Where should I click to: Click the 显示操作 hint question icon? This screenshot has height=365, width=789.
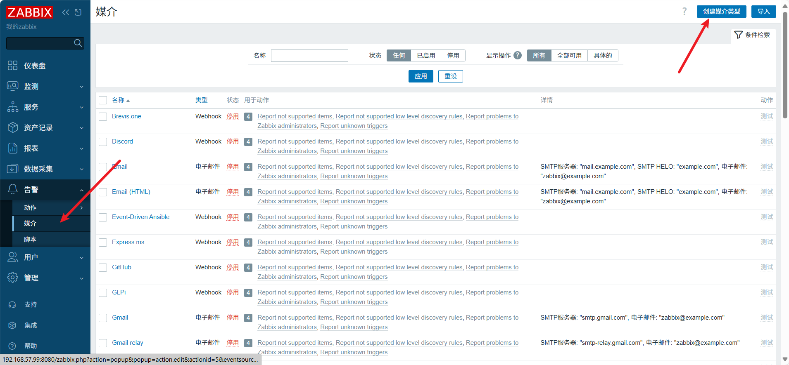518,55
